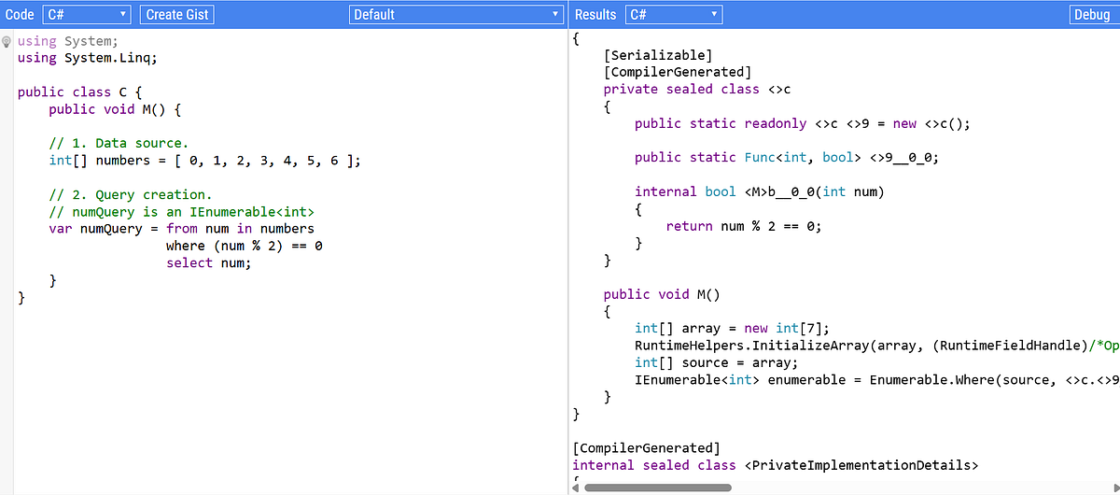This screenshot has width=1120, height=495.
Task: Click the 'select num;' line in the editor
Action: 209,262
